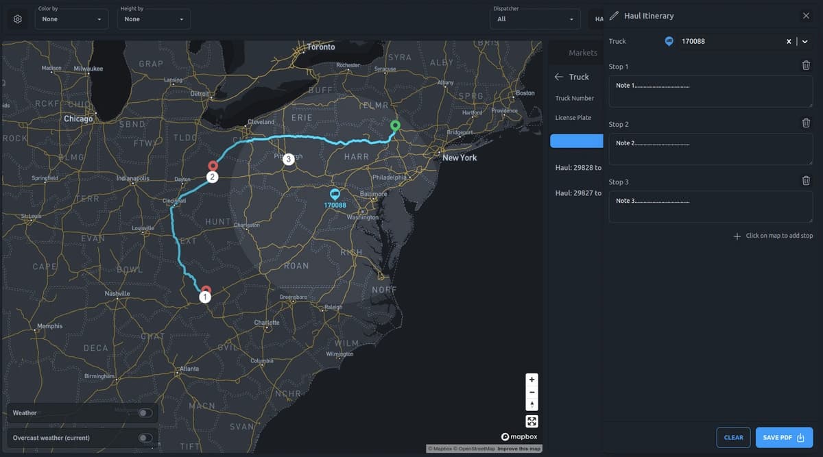Image resolution: width=823 pixels, height=457 pixels.
Task: Click the Stop 2 note field
Action: (x=711, y=149)
